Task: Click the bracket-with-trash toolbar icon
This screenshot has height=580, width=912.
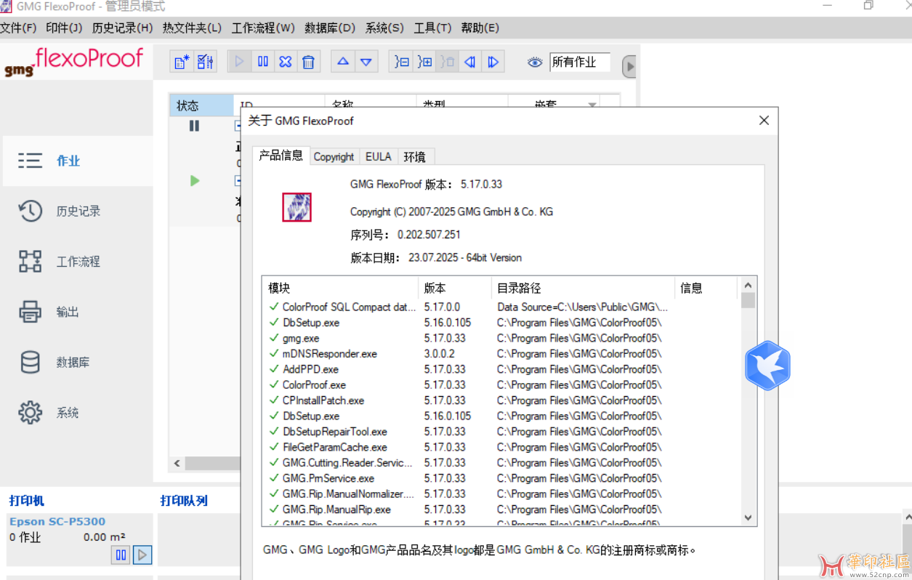Action: coord(448,62)
